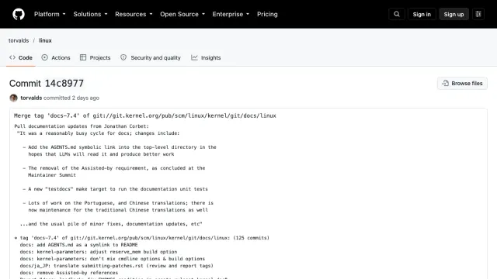
Task: Click "adjust reserve_mem build option" line
Action: 99,252
